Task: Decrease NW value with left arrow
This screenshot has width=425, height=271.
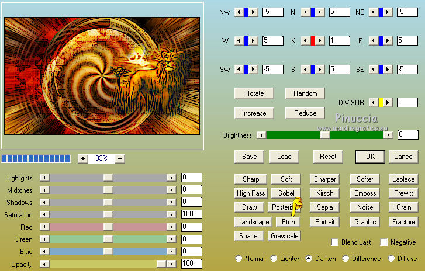Action: tap(239, 12)
